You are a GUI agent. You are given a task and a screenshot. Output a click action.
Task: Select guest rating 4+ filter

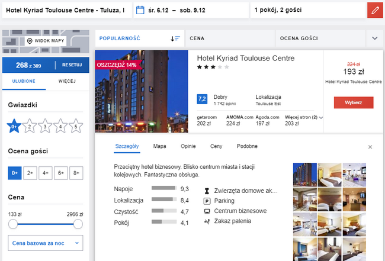click(x=46, y=173)
